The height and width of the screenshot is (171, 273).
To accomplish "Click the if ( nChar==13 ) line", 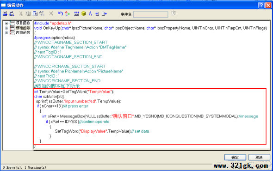I will (62, 106).
